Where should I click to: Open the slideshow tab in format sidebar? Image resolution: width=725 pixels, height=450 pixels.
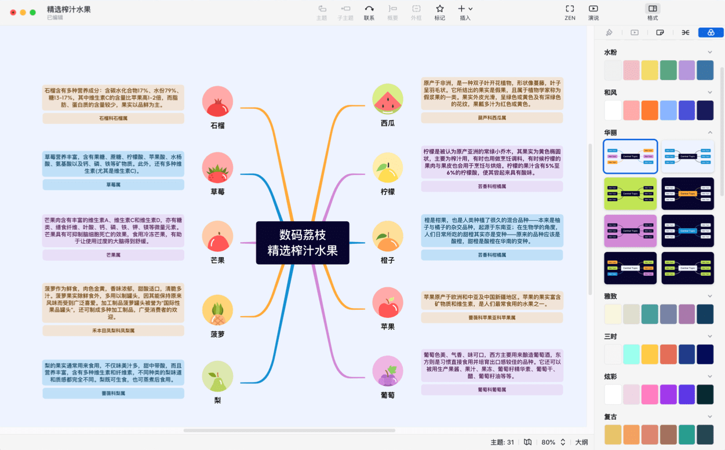click(x=635, y=33)
